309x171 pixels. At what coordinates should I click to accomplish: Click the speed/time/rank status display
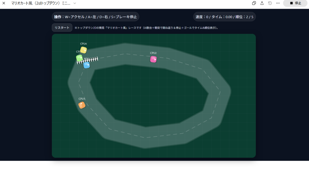pos(224,17)
